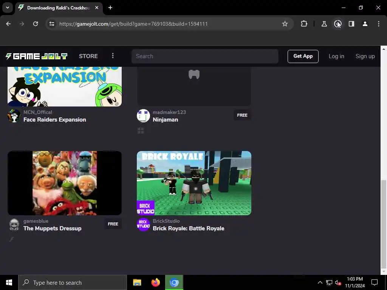Open Chrome's three-dot menu

pyautogui.click(x=379, y=24)
